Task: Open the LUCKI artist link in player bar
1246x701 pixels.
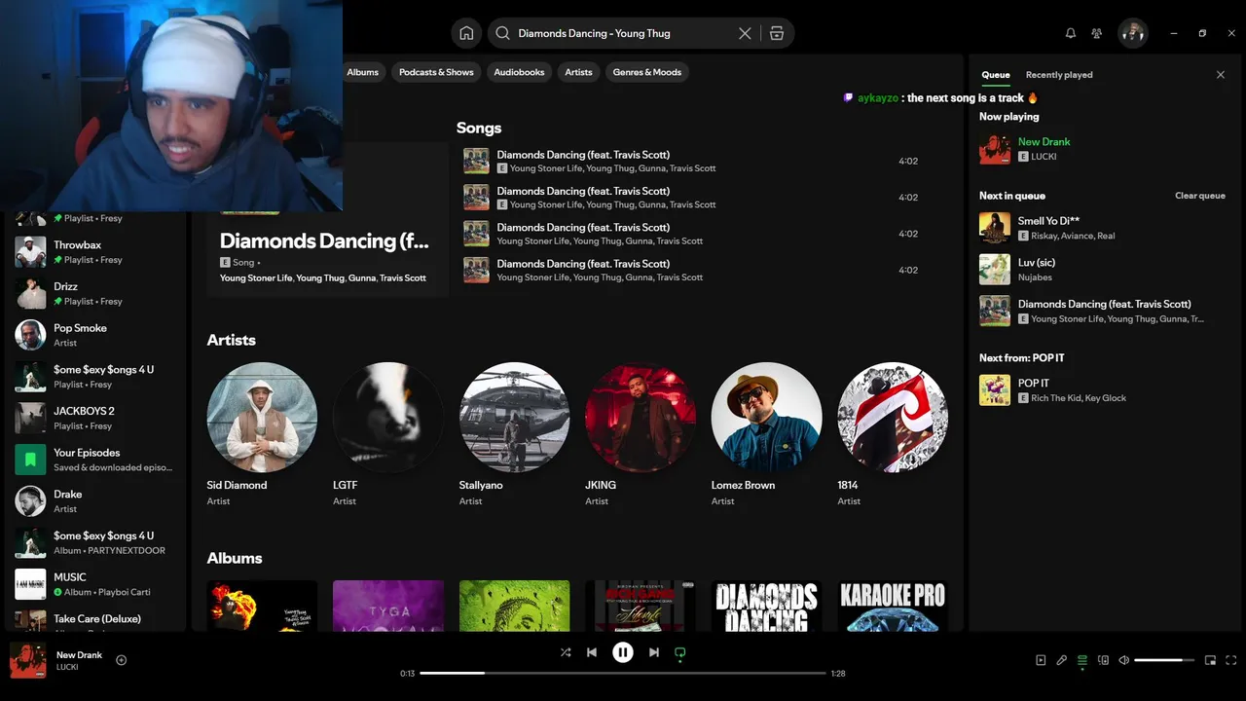Action: point(67,667)
